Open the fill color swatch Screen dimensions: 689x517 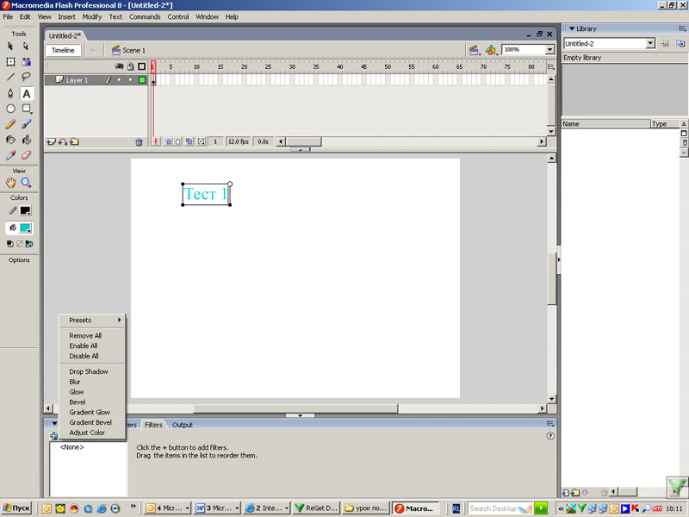pyautogui.click(x=25, y=227)
